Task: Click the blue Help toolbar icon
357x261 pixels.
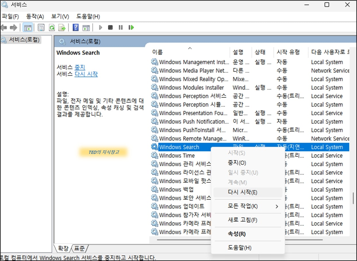Action: (76, 28)
